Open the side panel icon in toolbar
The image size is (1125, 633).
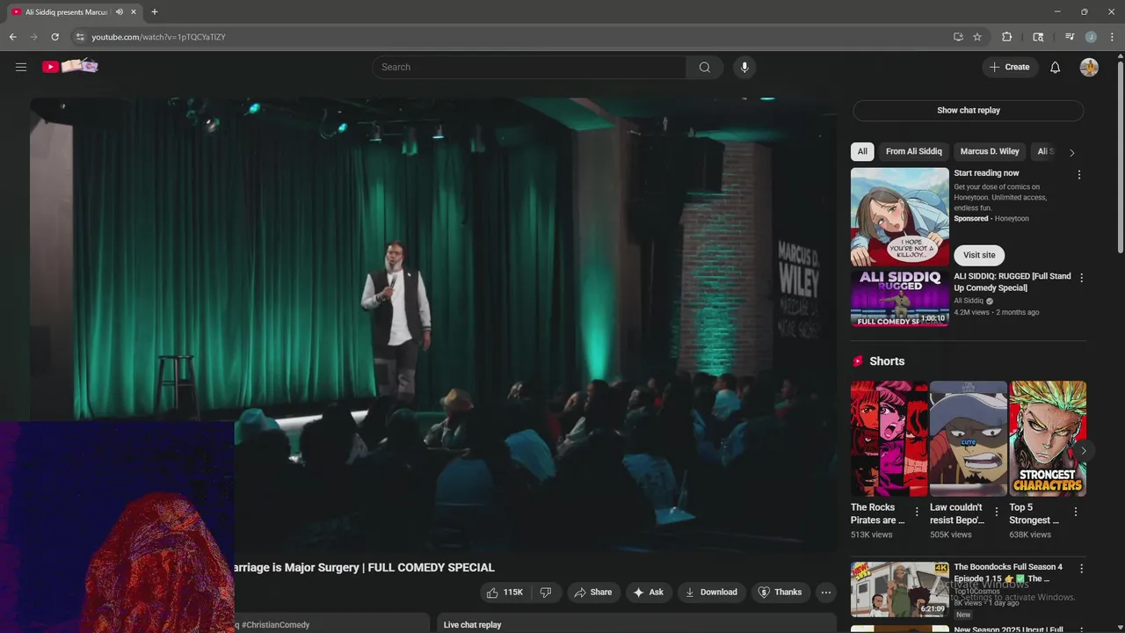point(1038,37)
